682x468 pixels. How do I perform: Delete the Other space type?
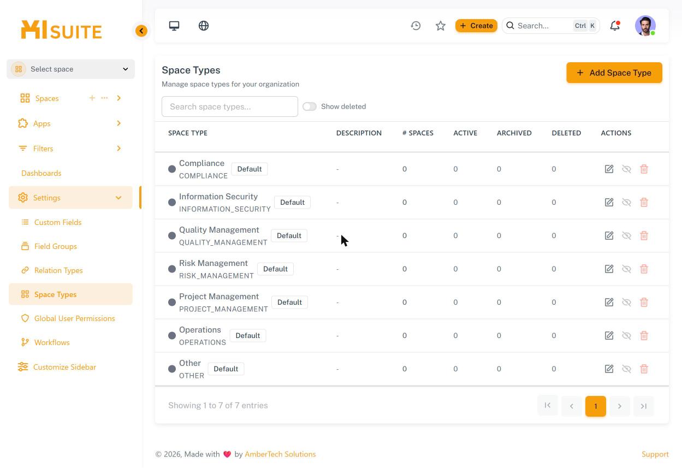pyautogui.click(x=644, y=369)
